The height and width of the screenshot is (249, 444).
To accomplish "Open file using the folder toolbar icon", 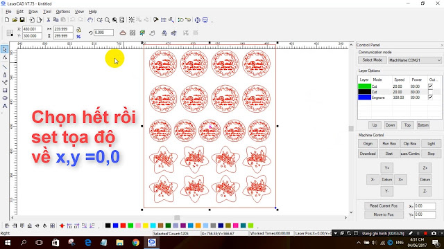I will tap(15, 20).
